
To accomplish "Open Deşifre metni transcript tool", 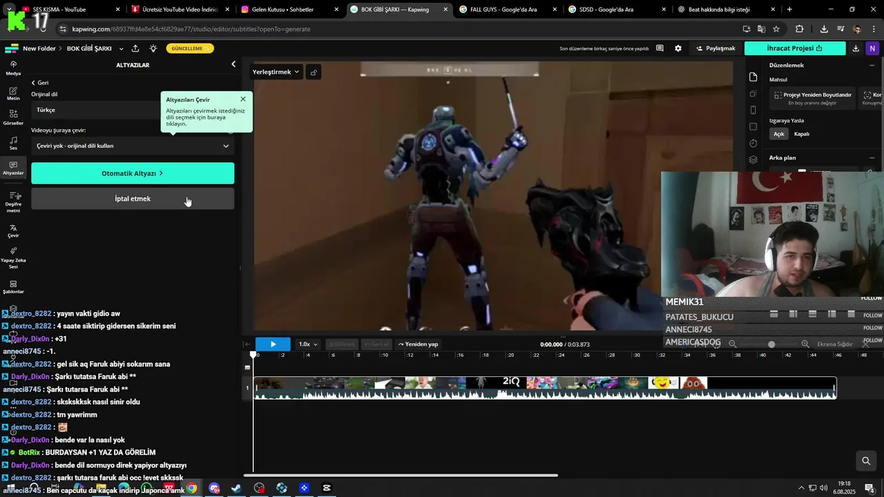I will click(x=13, y=202).
